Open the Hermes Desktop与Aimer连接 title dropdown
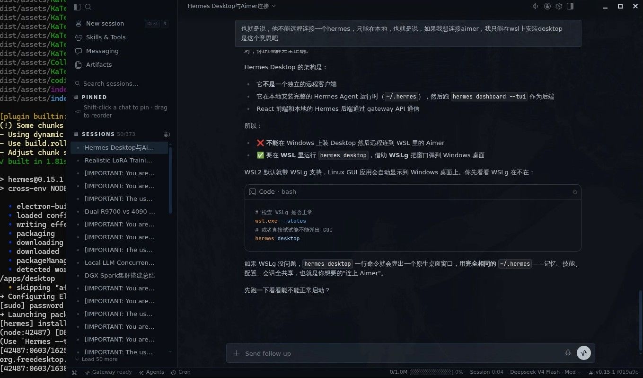This screenshot has height=378, width=643. click(231, 6)
